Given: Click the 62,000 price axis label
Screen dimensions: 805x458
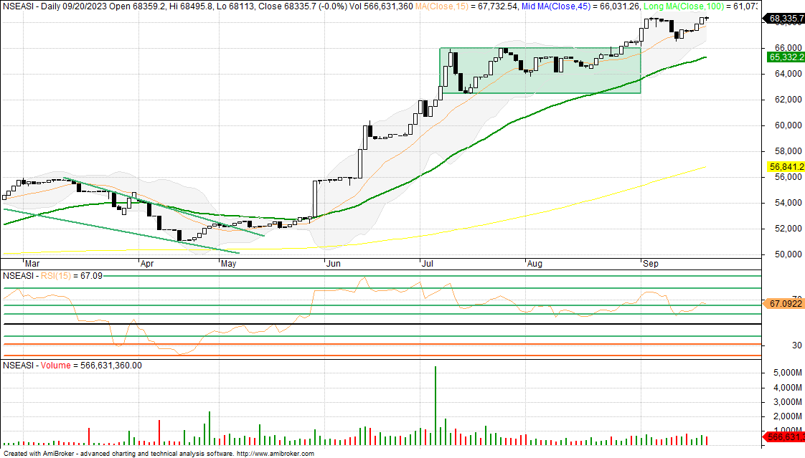Looking at the screenshot, I should [787, 100].
